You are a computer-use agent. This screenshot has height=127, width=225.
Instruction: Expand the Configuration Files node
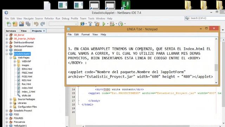pos(11,107)
